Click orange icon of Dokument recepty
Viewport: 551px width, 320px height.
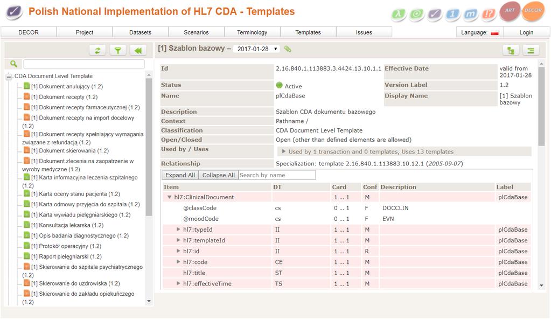tap(27, 96)
